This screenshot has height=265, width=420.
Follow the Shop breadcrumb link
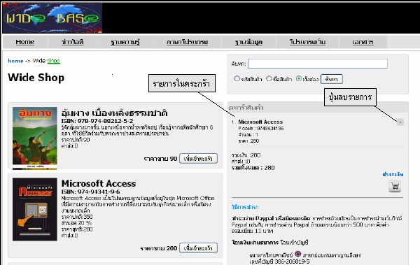click(54, 61)
